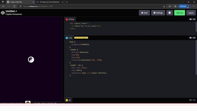Minimize the browser window
197x111 pixels.
[x=183, y=2]
